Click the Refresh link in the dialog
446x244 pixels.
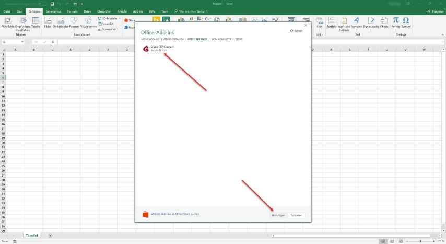(297, 31)
